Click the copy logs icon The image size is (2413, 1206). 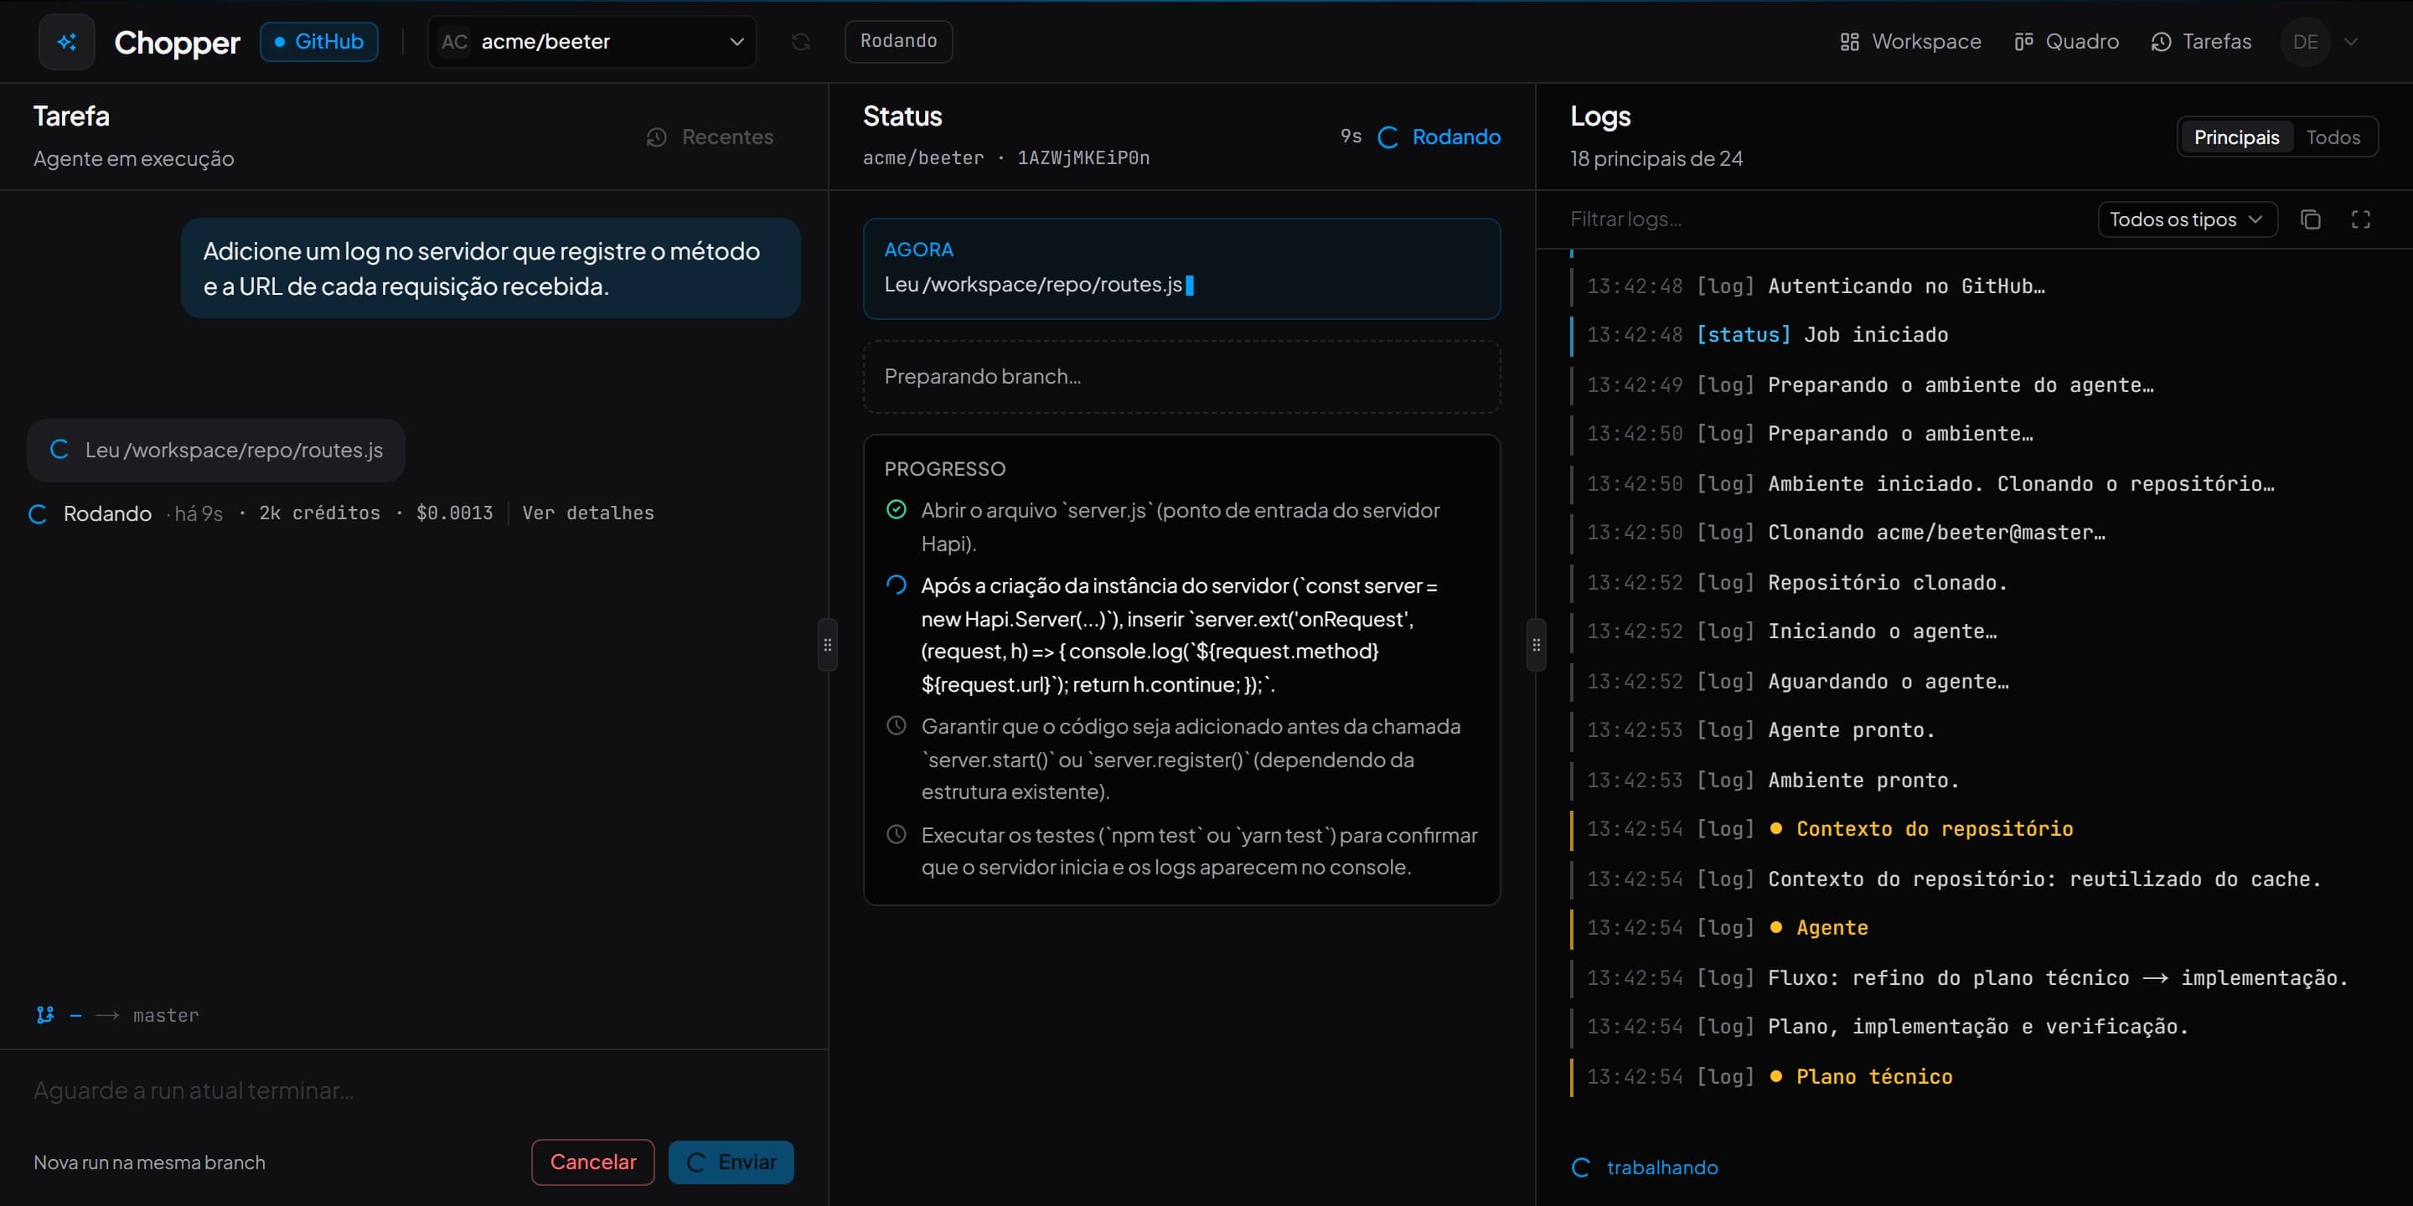click(2311, 219)
